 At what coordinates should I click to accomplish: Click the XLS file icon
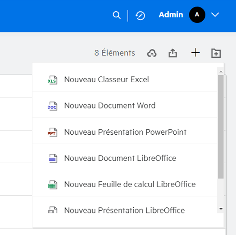pyautogui.click(x=52, y=80)
